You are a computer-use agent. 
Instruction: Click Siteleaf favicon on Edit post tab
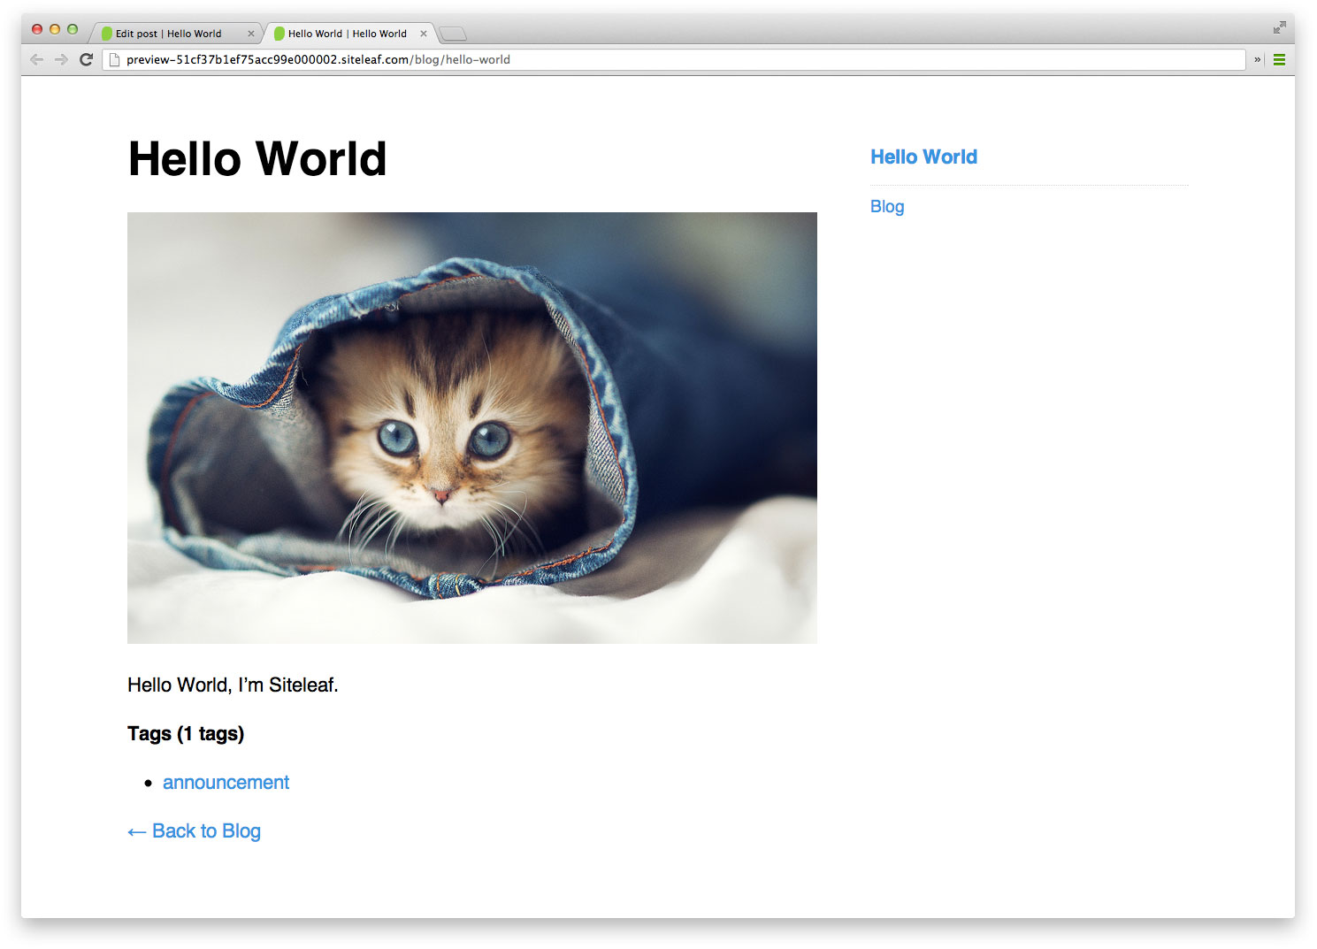coord(107,34)
